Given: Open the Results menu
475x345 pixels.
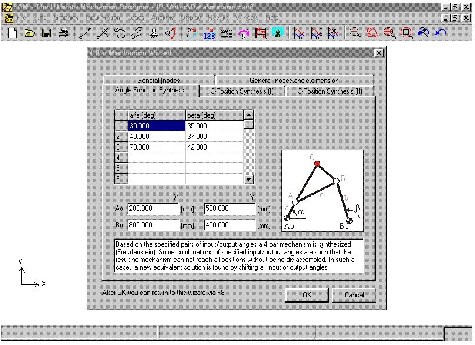Looking at the screenshot, I should pyautogui.click(x=218, y=18).
